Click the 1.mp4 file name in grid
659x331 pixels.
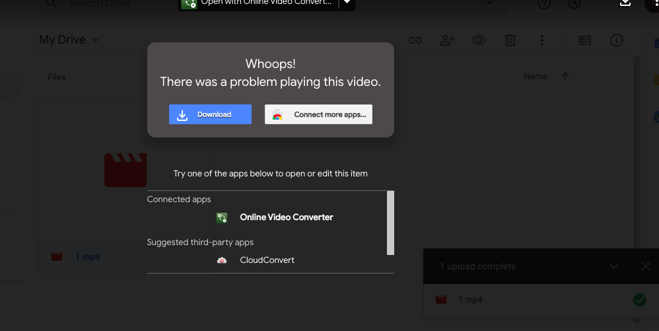(x=87, y=256)
